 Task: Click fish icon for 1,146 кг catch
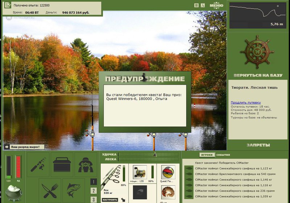click(x=189, y=179)
